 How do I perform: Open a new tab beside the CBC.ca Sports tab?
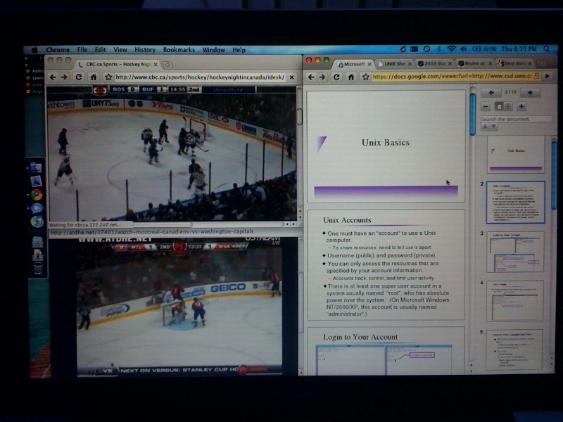[167, 65]
